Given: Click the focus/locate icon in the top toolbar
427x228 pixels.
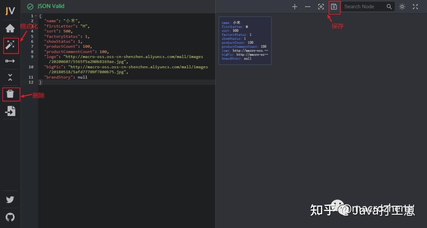Looking at the screenshot, I should [321, 6].
